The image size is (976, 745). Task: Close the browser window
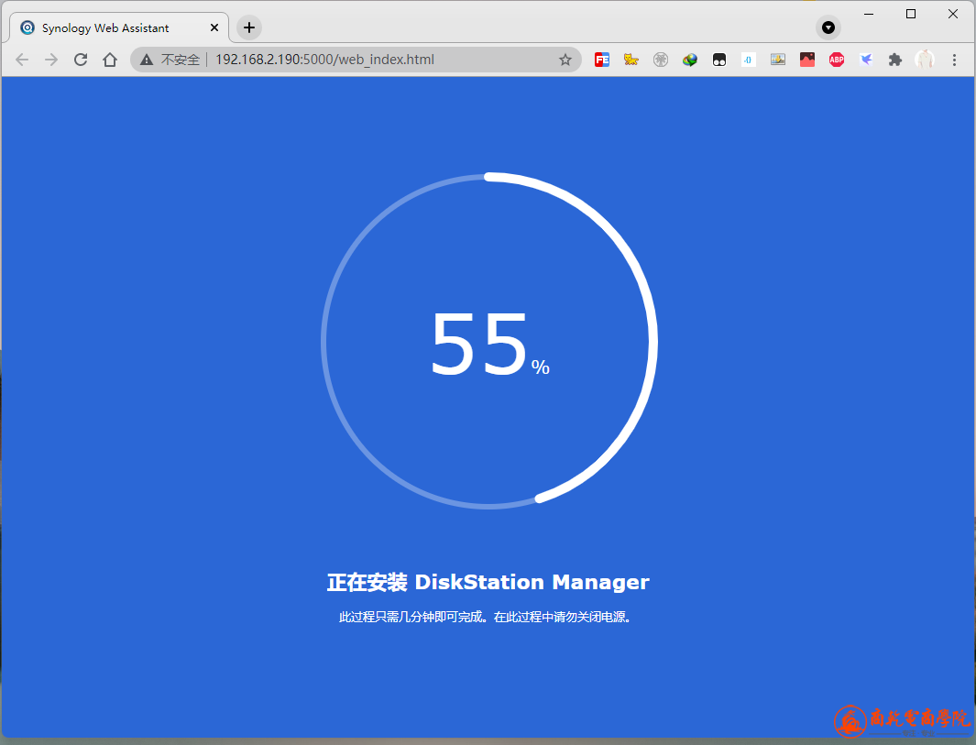point(953,14)
